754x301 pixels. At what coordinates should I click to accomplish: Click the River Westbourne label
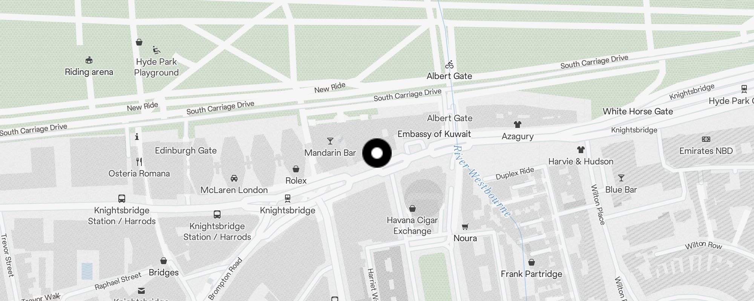tap(483, 181)
